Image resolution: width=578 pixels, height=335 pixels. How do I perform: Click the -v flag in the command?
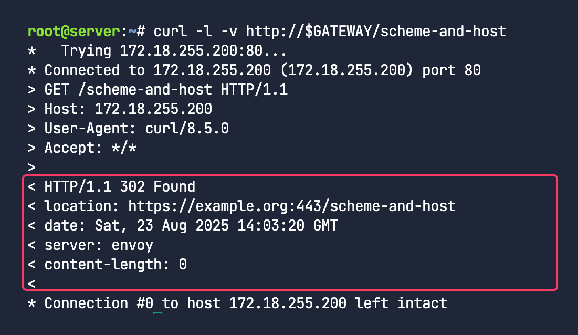(229, 32)
